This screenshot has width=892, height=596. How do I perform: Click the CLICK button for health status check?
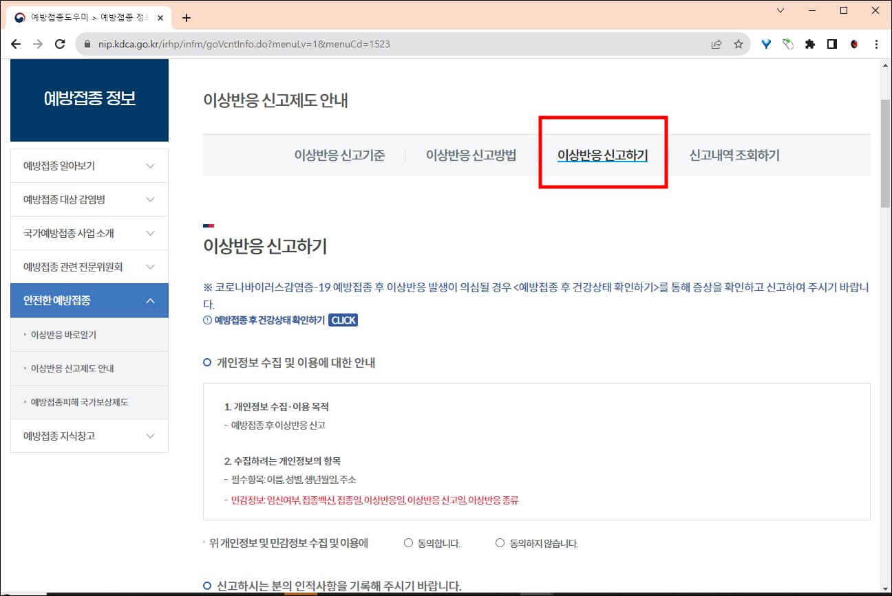tap(343, 320)
